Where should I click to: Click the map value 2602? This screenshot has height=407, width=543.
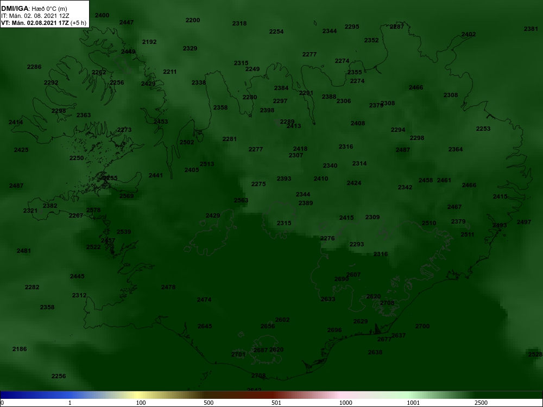tap(282, 320)
